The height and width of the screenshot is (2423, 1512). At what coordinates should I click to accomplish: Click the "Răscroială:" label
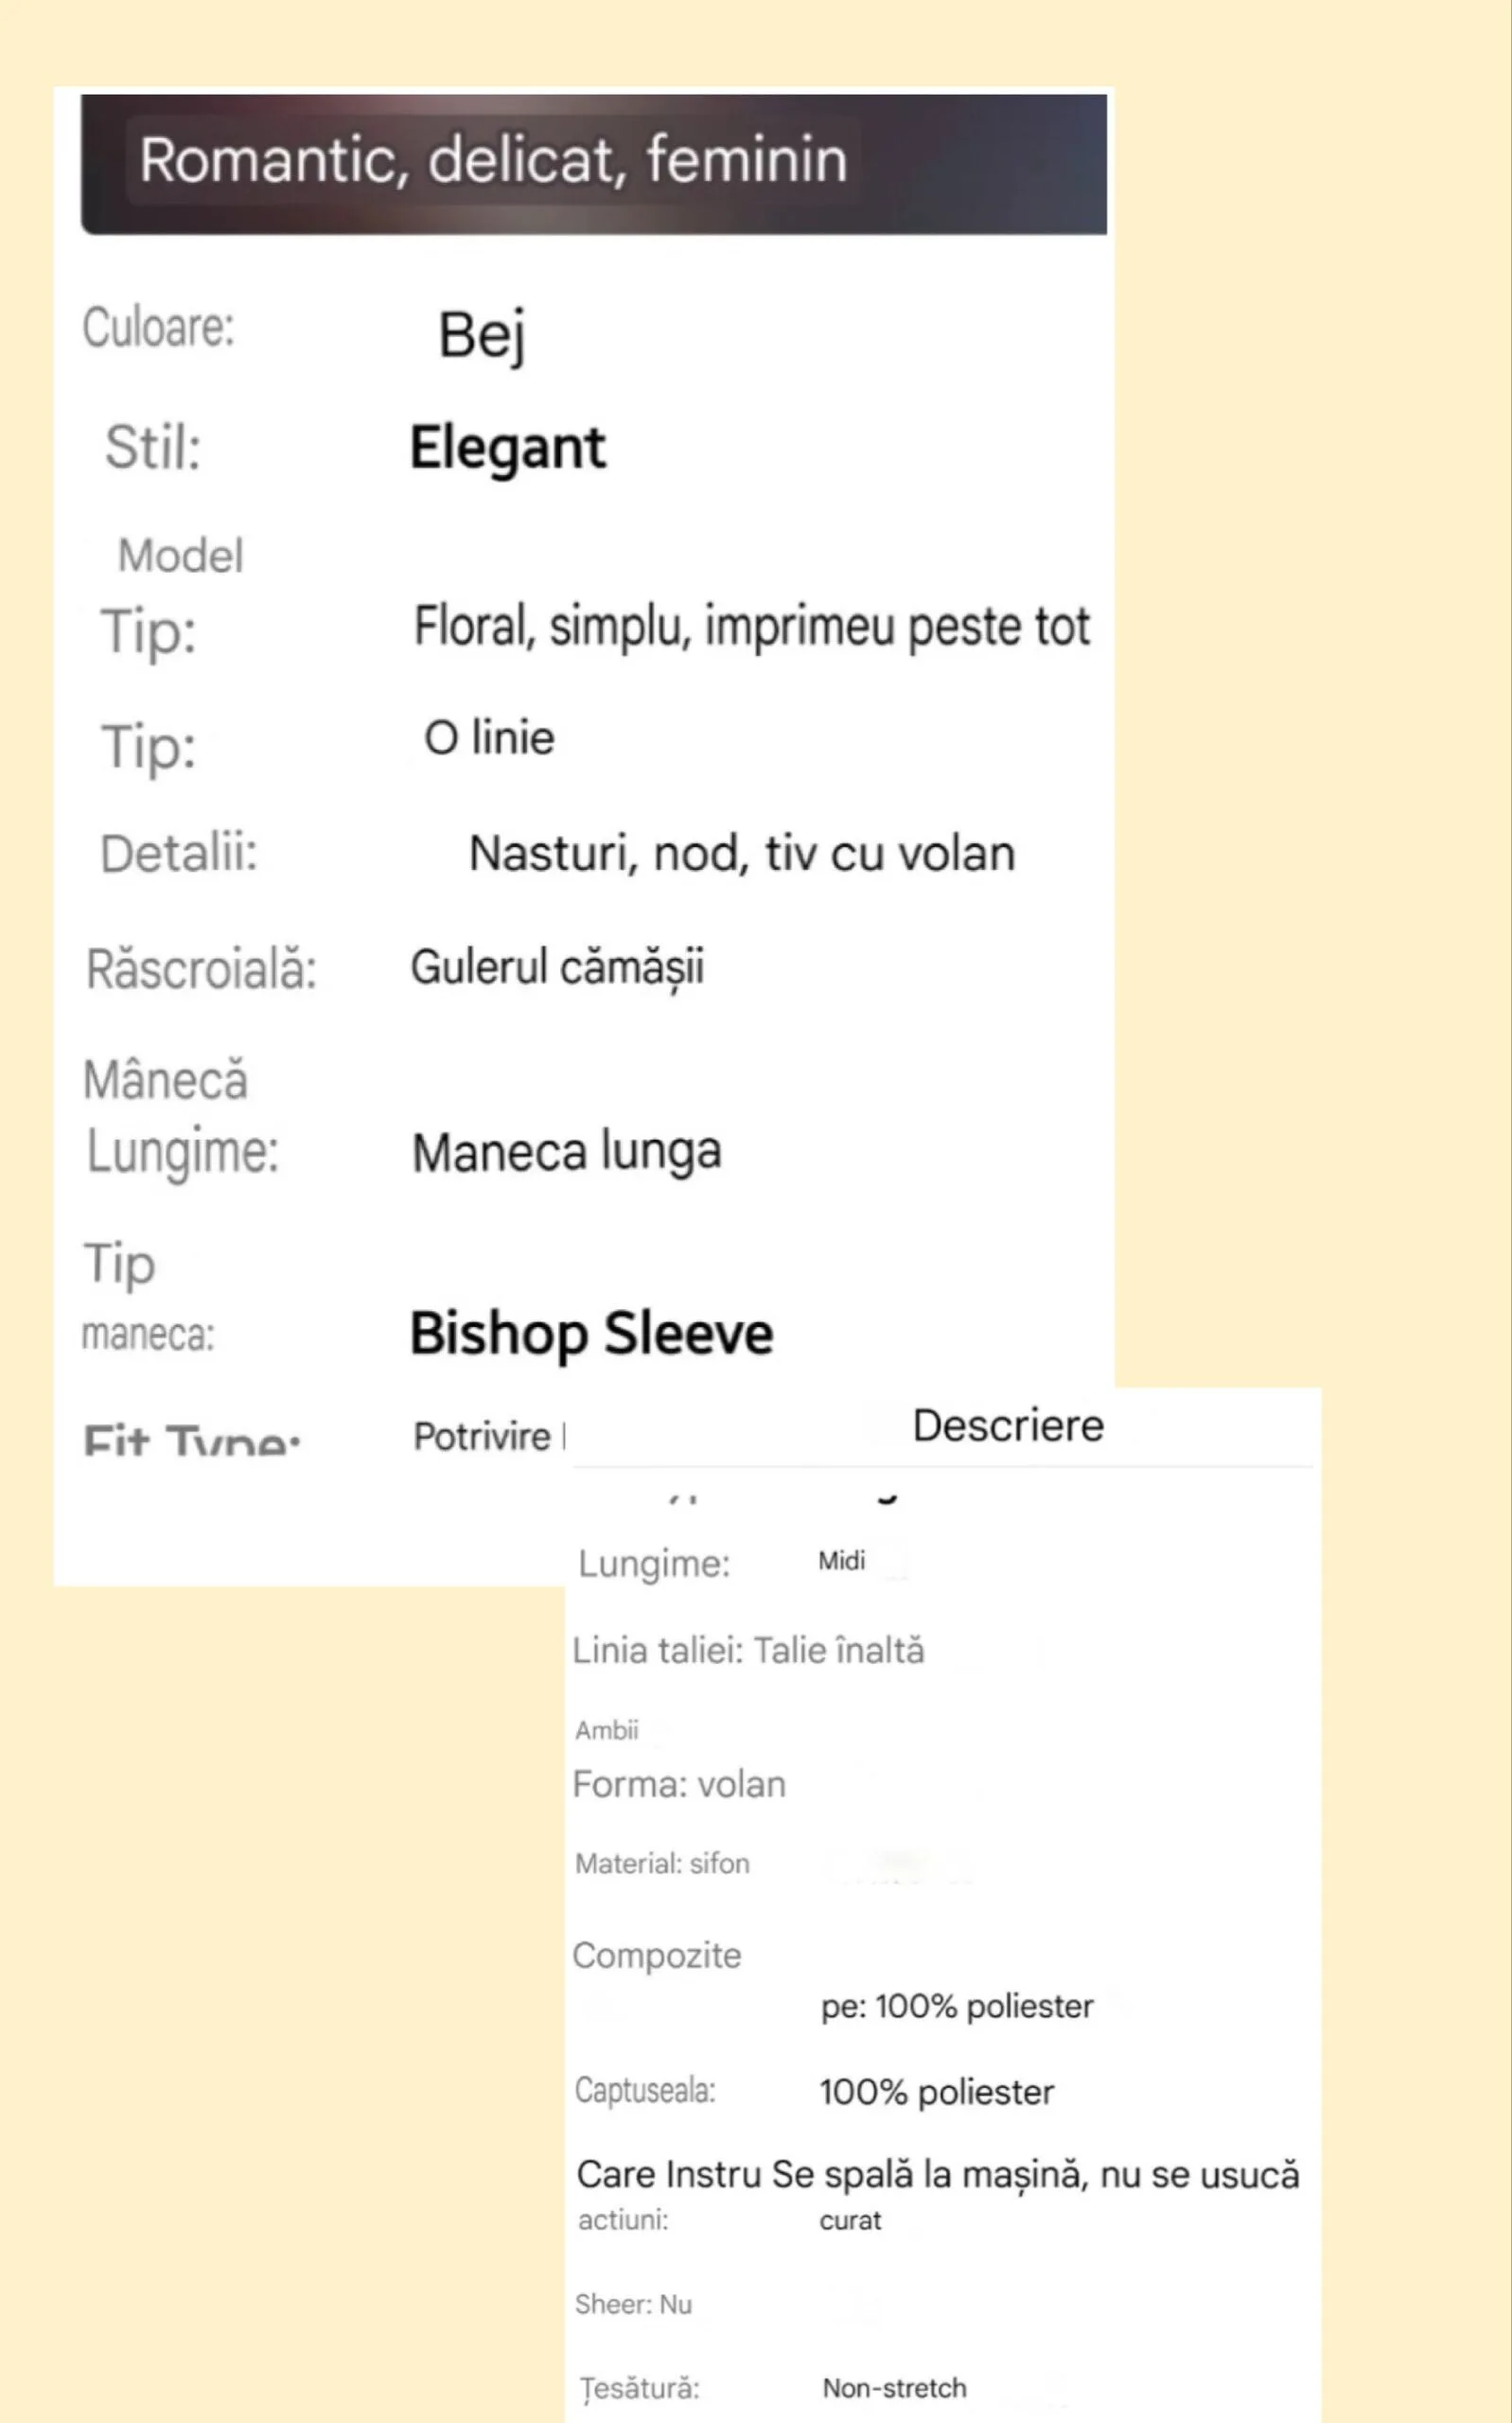point(201,970)
